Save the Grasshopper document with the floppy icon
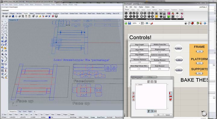 (x=129, y=23)
